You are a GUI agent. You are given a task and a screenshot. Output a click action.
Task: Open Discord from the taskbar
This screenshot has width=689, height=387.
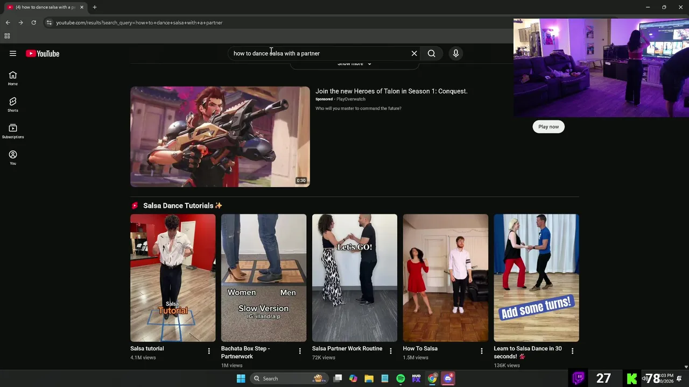448,378
